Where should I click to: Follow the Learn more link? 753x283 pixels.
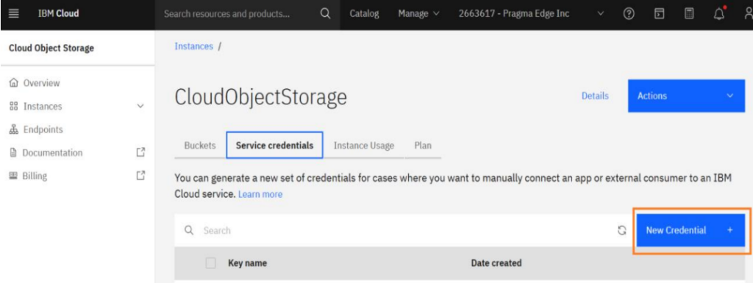tap(260, 194)
